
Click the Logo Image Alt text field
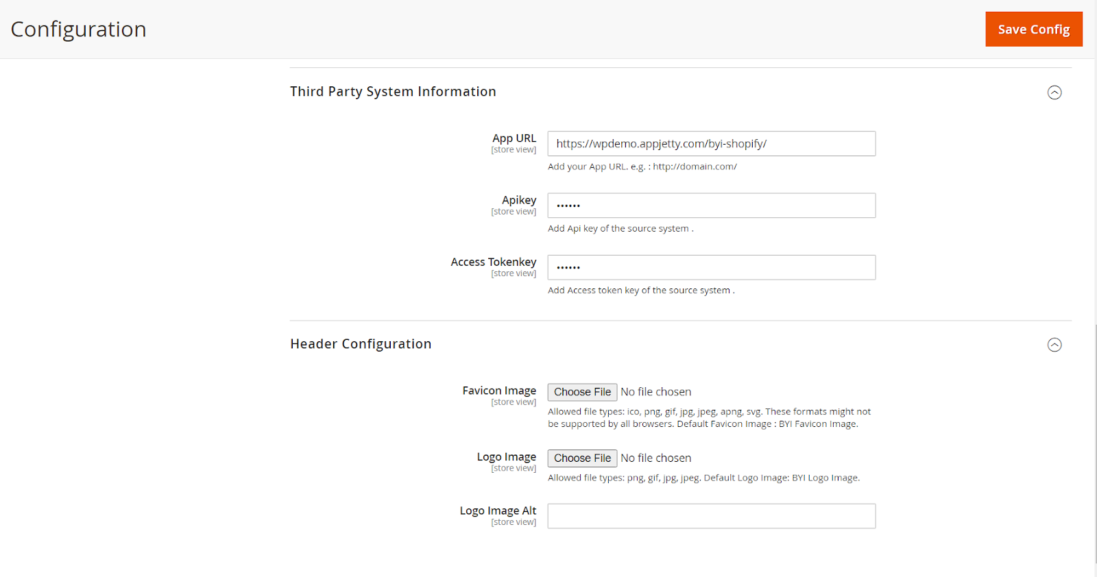[x=711, y=516]
